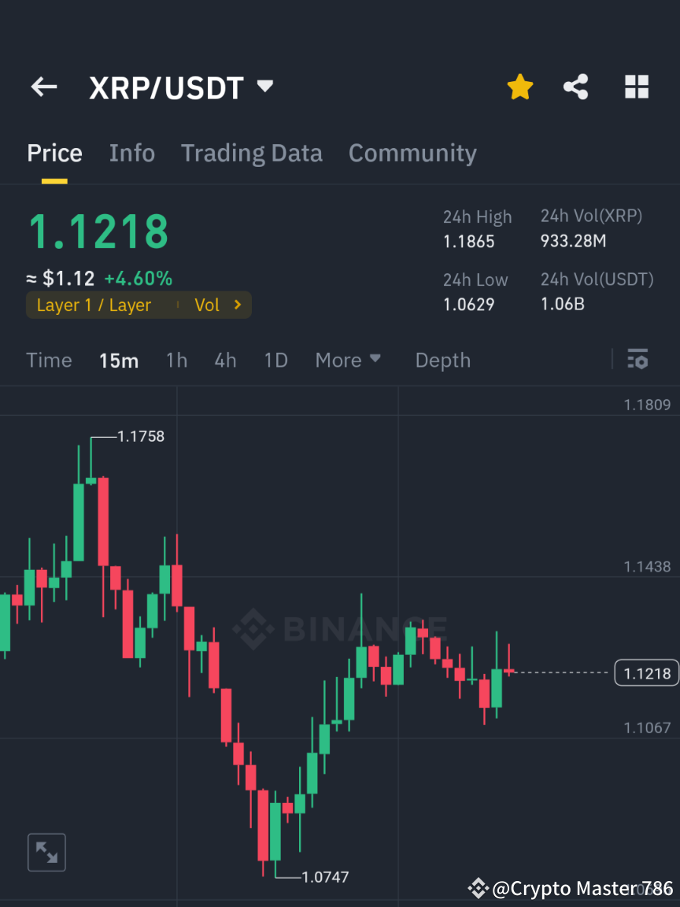Open the share options icon

click(x=576, y=87)
